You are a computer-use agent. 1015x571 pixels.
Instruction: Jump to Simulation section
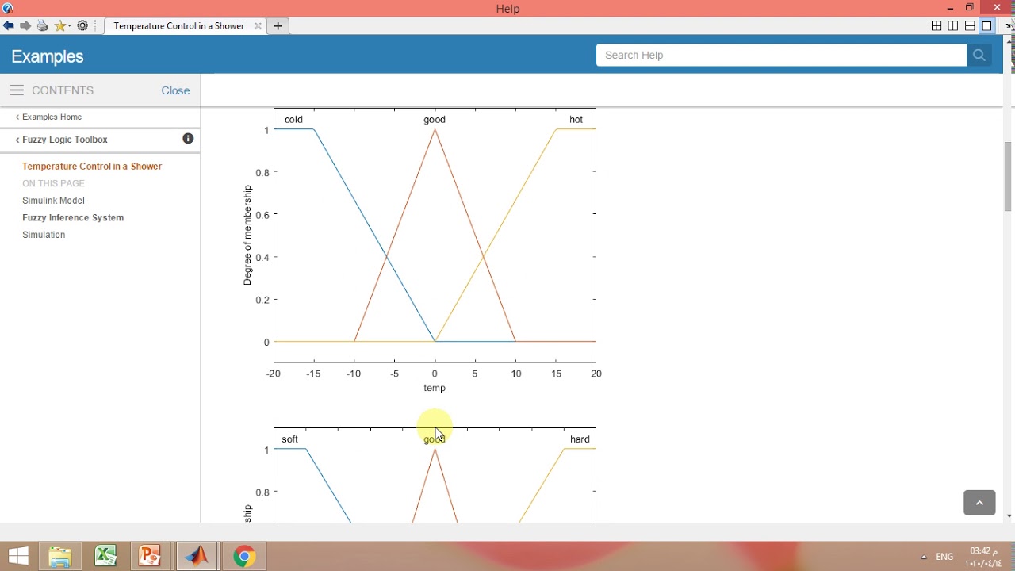(44, 235)
